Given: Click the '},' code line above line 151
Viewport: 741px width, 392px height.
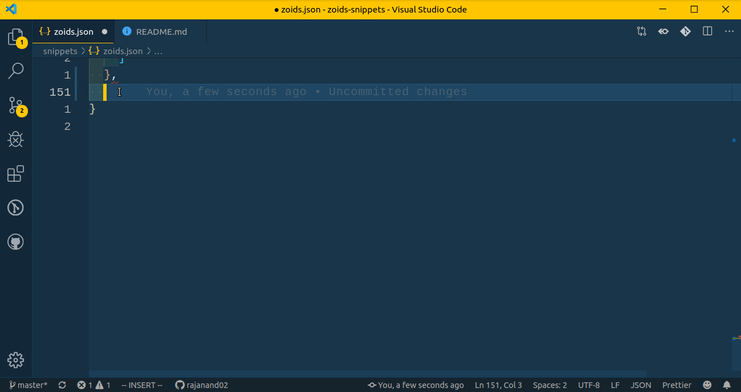Looking at the screenshot, I should (x=111, y=75).
